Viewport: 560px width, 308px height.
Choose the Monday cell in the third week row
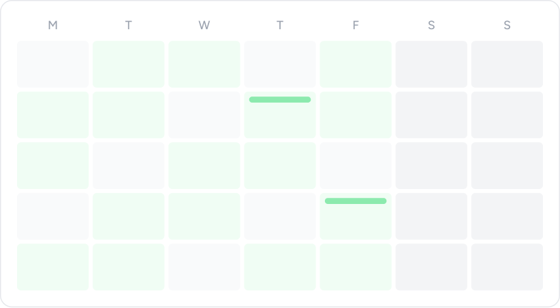pyautogui.click(x=53, y=165)
